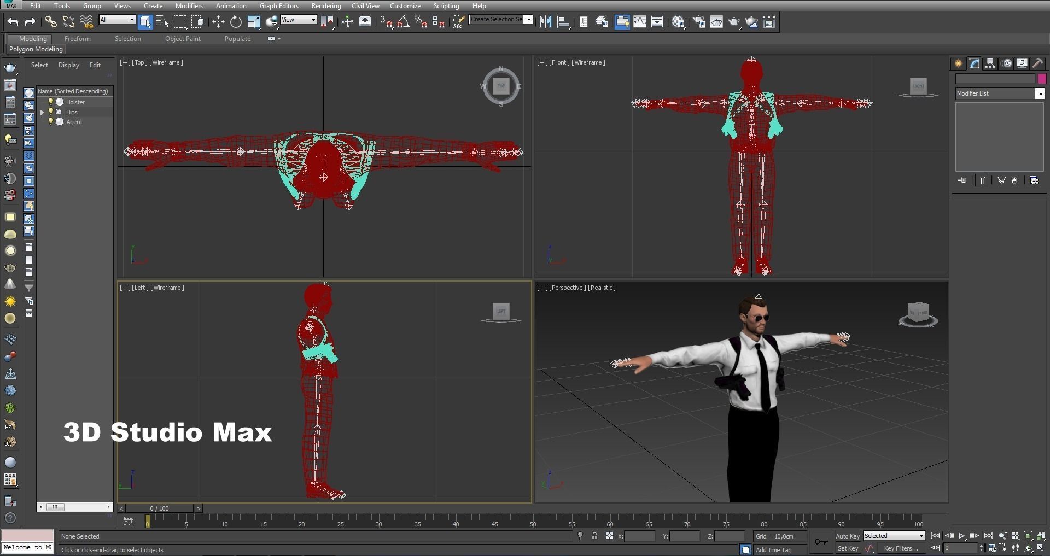Open the Display command panel tab
The height and width of the screenshot is (556, 1050).
point(1022,63)
